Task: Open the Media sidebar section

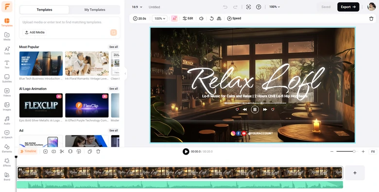Action: 7,36
